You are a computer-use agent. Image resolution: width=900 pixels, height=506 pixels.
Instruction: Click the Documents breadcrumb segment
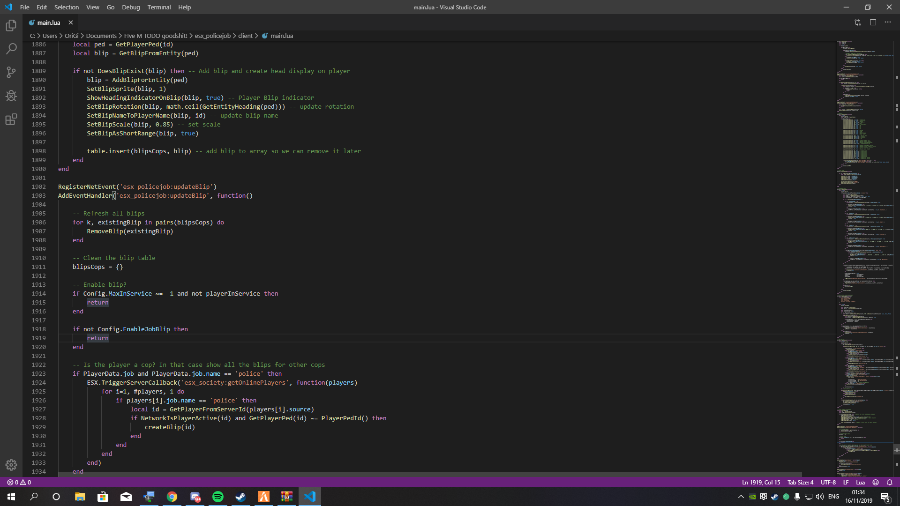point(101,36)
